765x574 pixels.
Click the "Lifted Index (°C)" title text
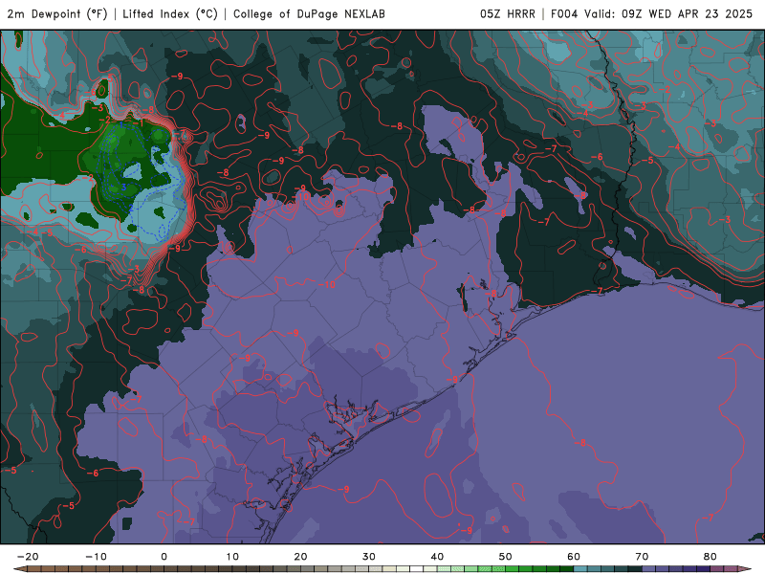170,14
